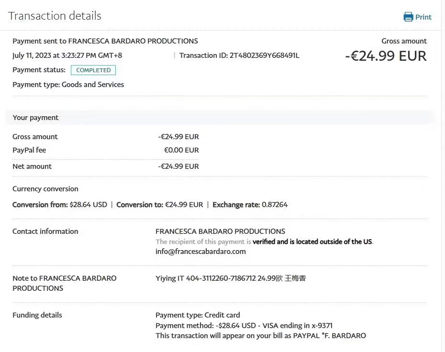Click the Transaction details page heading
Screen dimensions: 445x352
coord(55,16)
